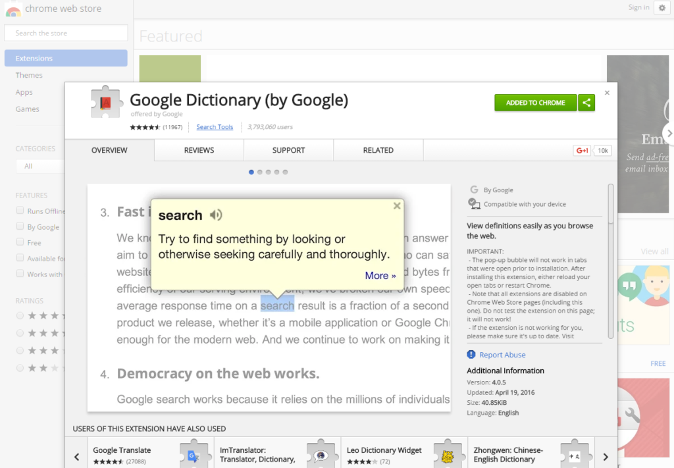Enable the Runs Offline filter

pos(19,211)
